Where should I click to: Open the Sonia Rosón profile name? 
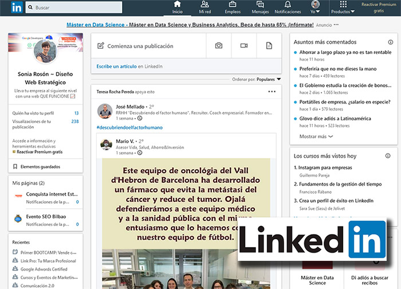pyautogui.click(x=45, y=78)
